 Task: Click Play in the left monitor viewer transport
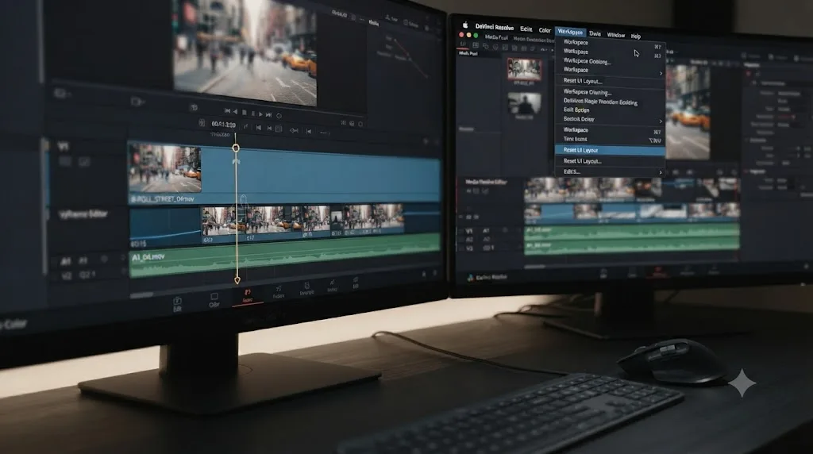pos(260,113)
